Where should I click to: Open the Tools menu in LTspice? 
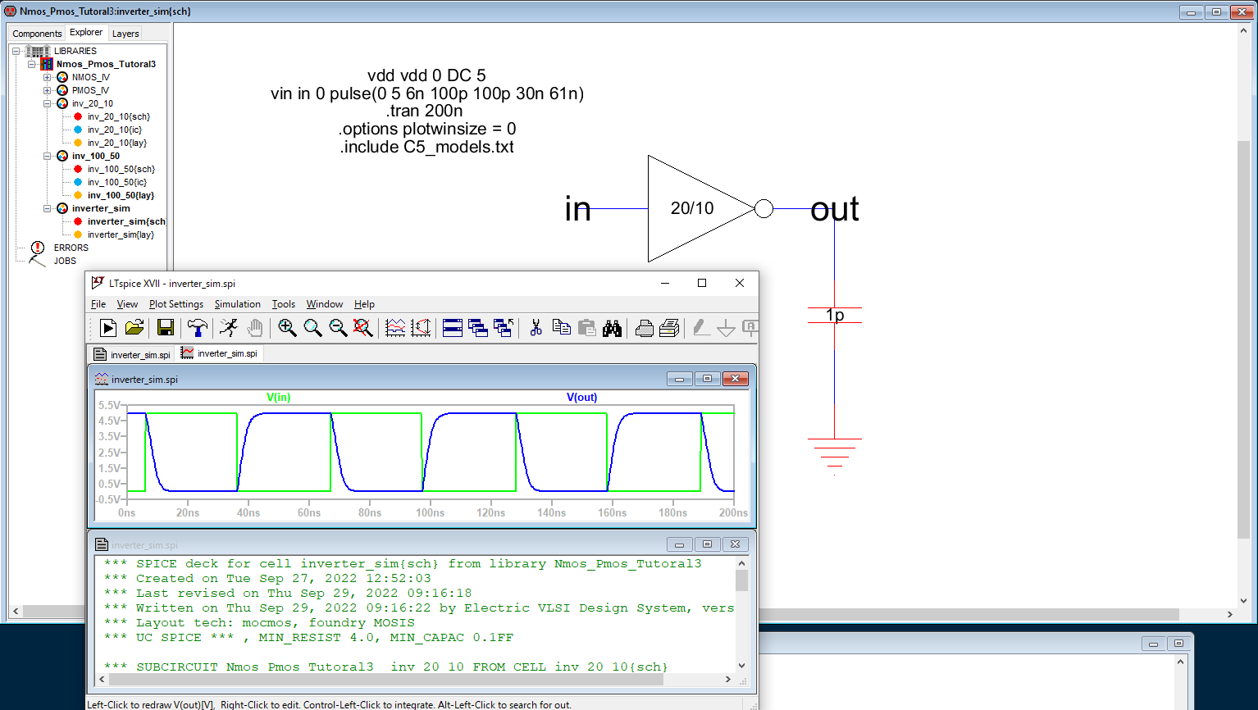tap(284, 304)
